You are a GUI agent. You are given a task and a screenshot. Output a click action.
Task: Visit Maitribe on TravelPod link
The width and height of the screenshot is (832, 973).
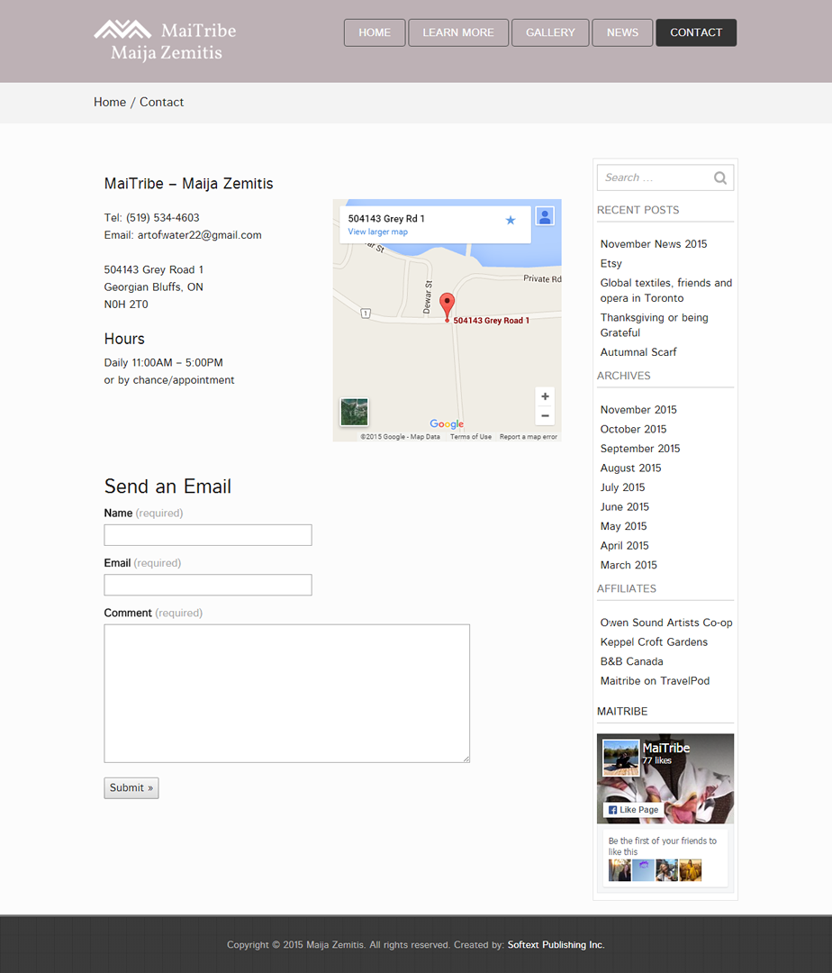pyautogui.click(x=655, y=681)
